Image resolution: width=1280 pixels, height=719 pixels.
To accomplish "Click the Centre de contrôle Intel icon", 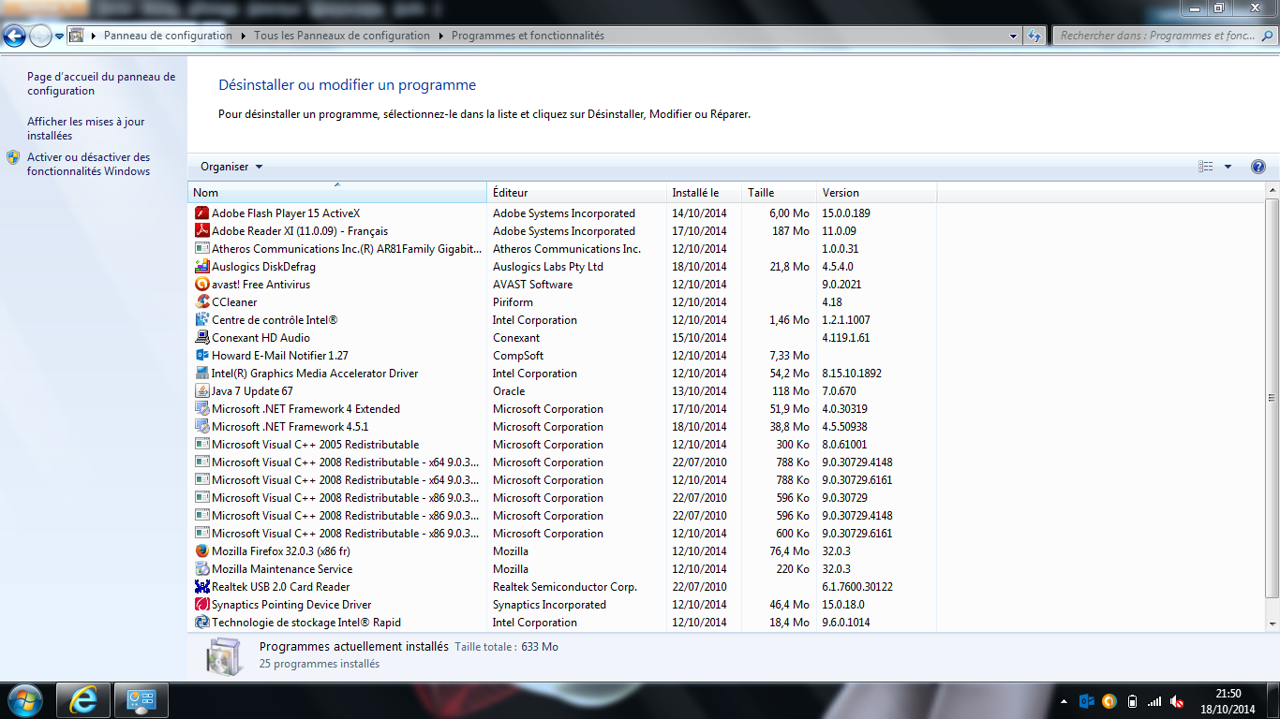I will click(201, 320).
